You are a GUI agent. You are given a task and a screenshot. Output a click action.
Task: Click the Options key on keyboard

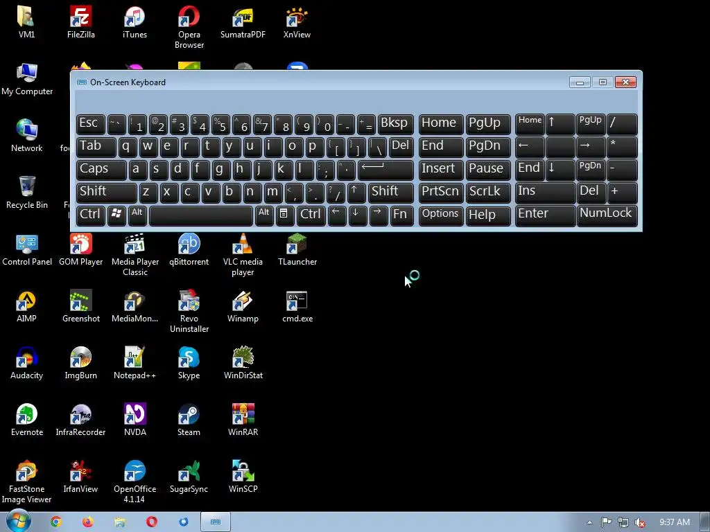(x=440, y=215)
